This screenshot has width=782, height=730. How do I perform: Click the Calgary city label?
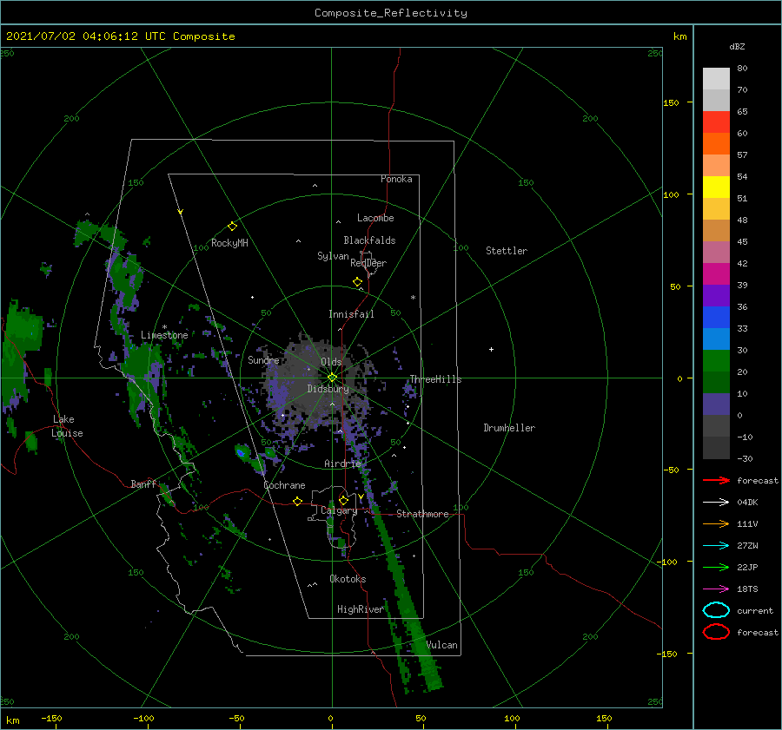tap(339, 510)
